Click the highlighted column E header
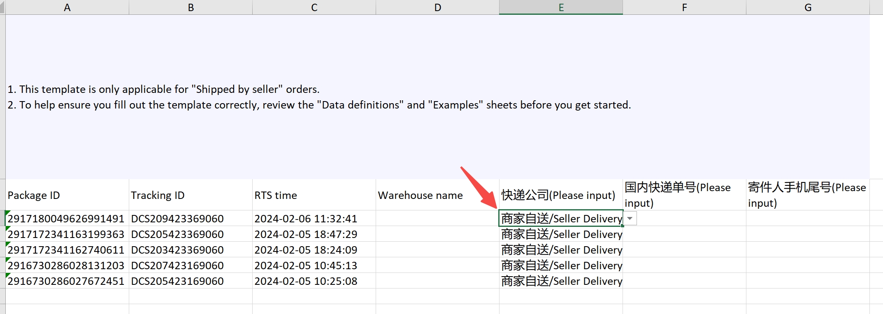Viewport: 883px width, 314px height. click(x=561, y=7)
